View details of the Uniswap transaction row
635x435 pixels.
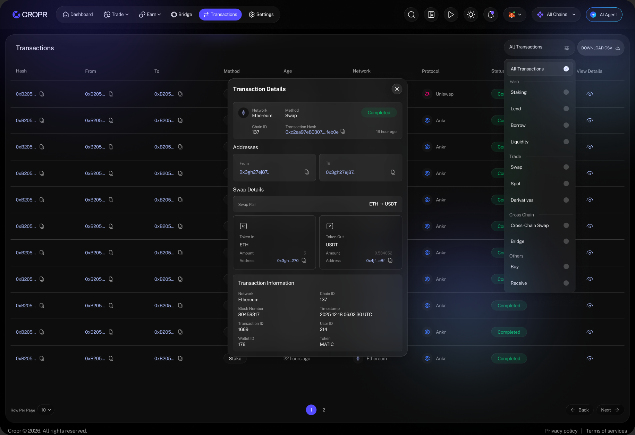pyautogui.click(x=590, y=94)
